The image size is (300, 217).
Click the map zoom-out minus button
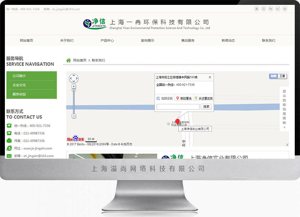coord(74,116)
